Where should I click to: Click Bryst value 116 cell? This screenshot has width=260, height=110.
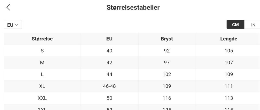tap(167, 98)
